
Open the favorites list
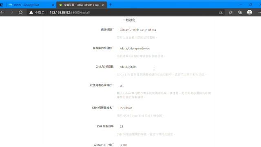pyautogui.click(x=230, y=12)
